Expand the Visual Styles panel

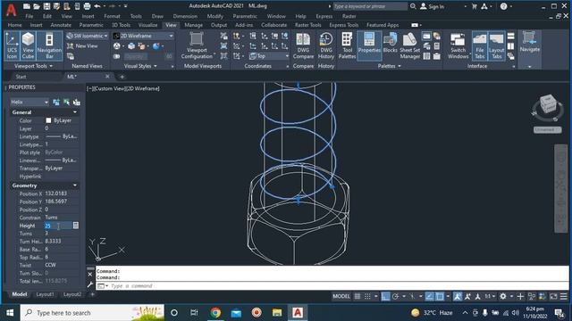pos(140,66)
